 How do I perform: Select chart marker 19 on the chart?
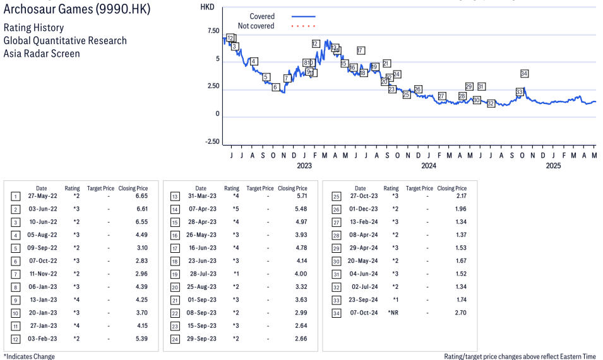pos(374,67)
